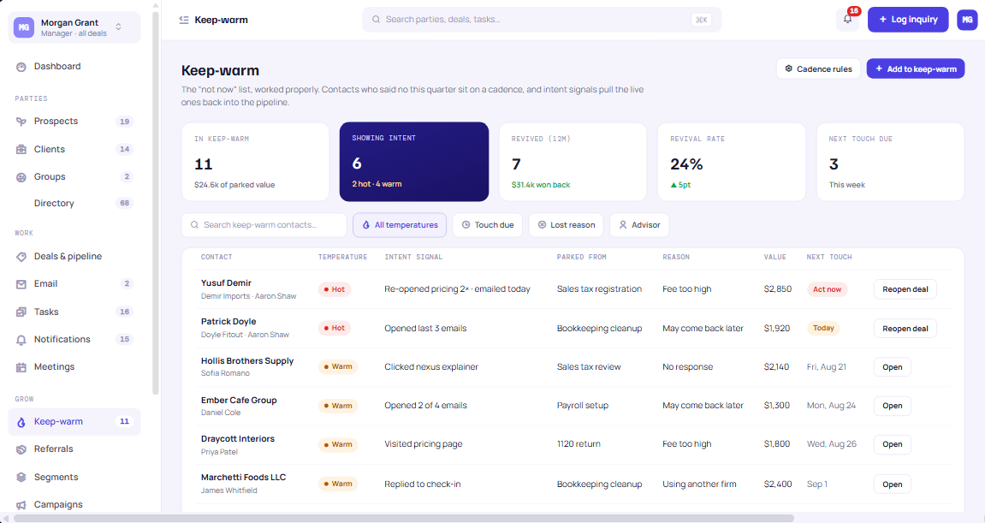Click the Notifications bell in sidebar
985x523 pixels.
pos(21,340)
